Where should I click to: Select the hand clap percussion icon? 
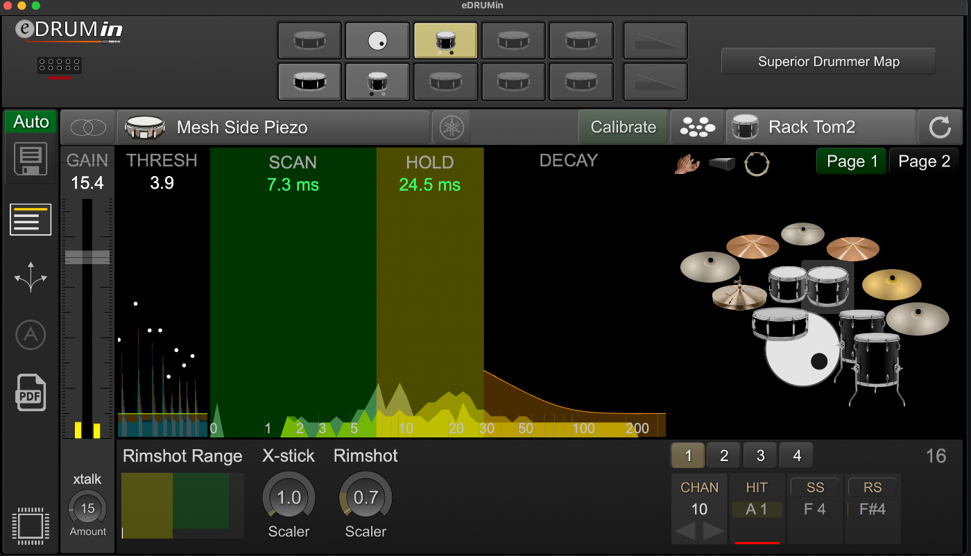click(x=687, y=164)
